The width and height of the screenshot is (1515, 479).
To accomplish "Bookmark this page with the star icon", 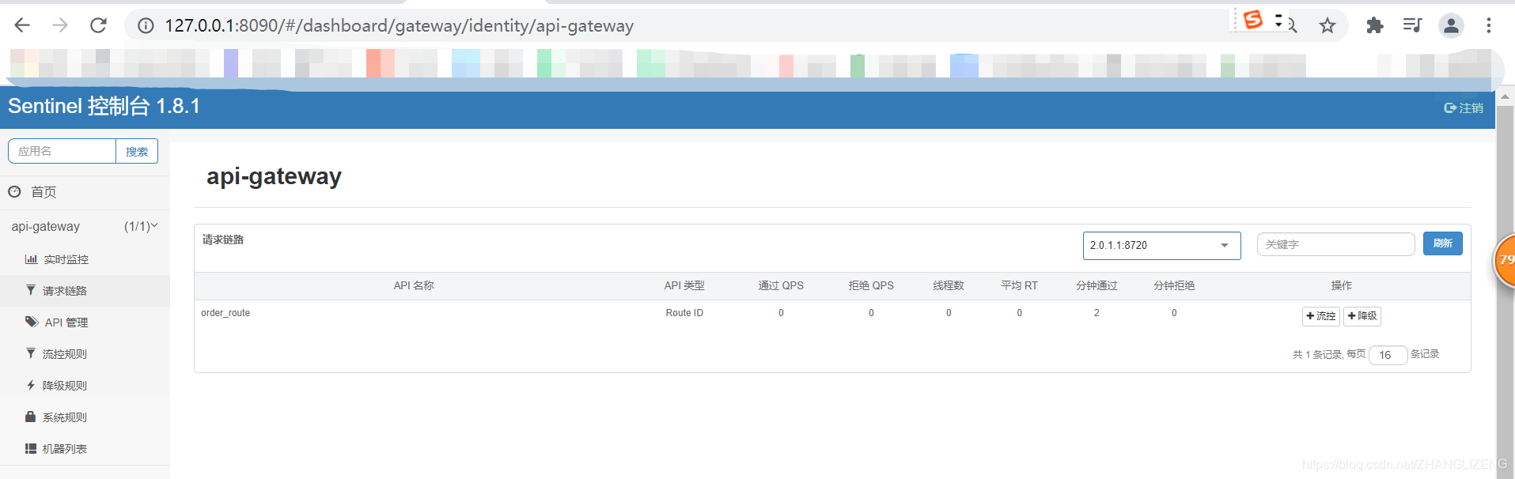I will 1328,26.
